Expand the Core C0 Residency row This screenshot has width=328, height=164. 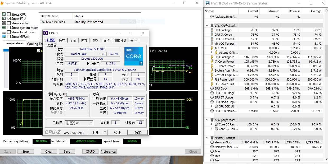coord(211,124)
